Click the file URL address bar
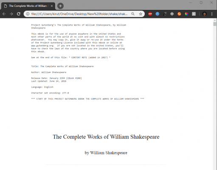This screenshot has height=170, width=217. pyautogui.click(x=79, y=14)
